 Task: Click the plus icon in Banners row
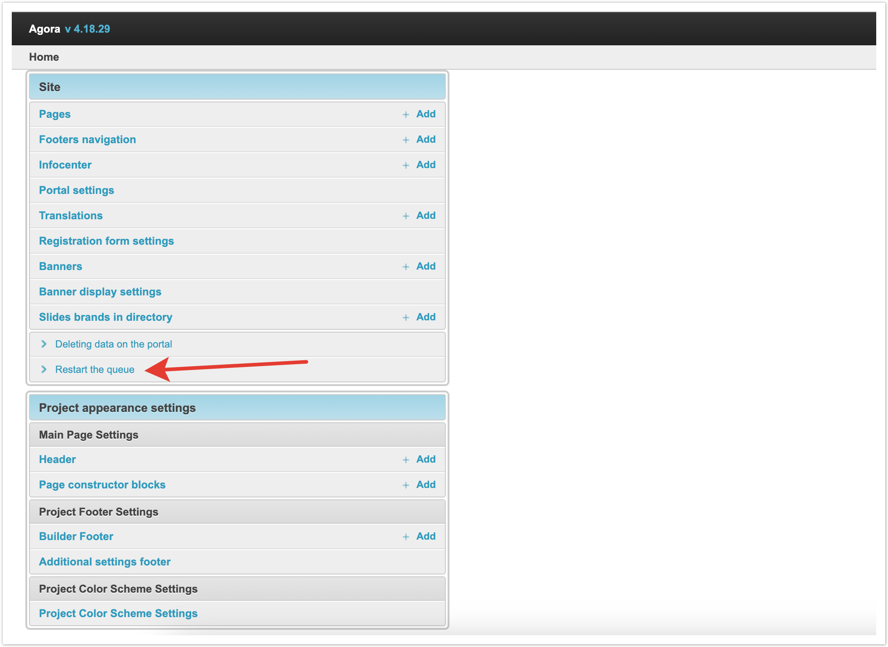pyautogui.click(x=406, y=267)
